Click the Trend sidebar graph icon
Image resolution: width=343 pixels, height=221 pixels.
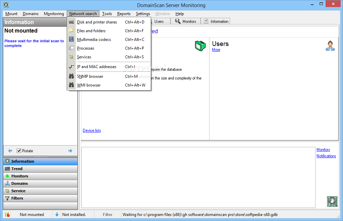click(x=7, y=169)
